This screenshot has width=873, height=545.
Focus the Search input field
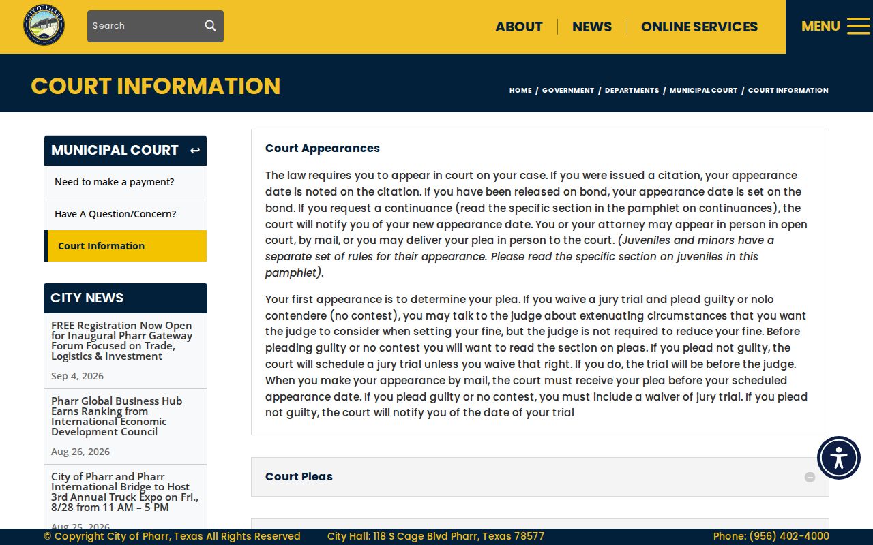146,26
